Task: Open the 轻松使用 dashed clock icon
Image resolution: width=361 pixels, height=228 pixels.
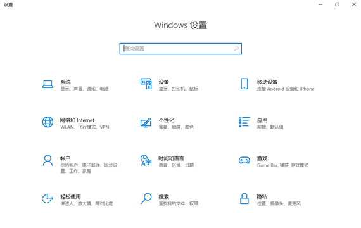Action: (47, 198)
